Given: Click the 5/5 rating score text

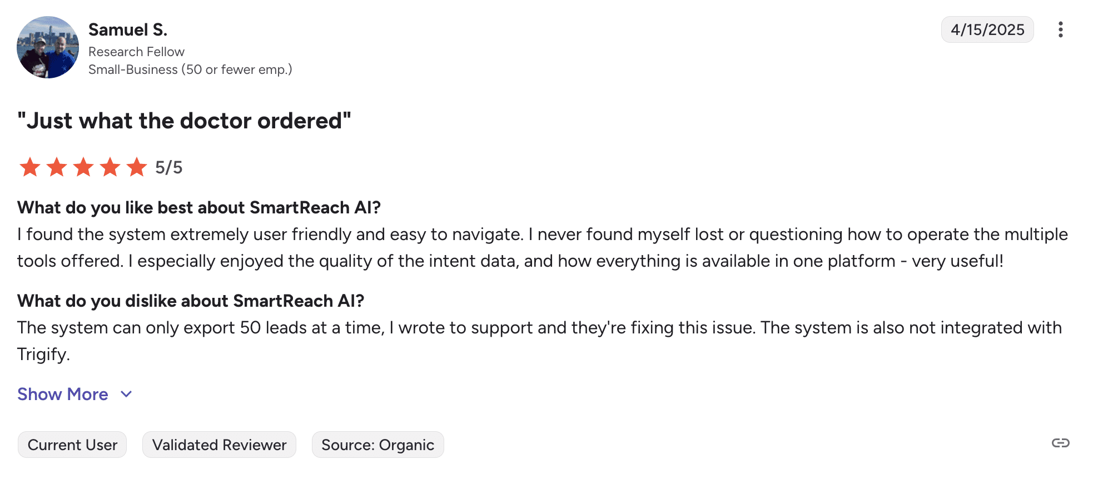Looking at the screenshot, I should tap(168, 167).
